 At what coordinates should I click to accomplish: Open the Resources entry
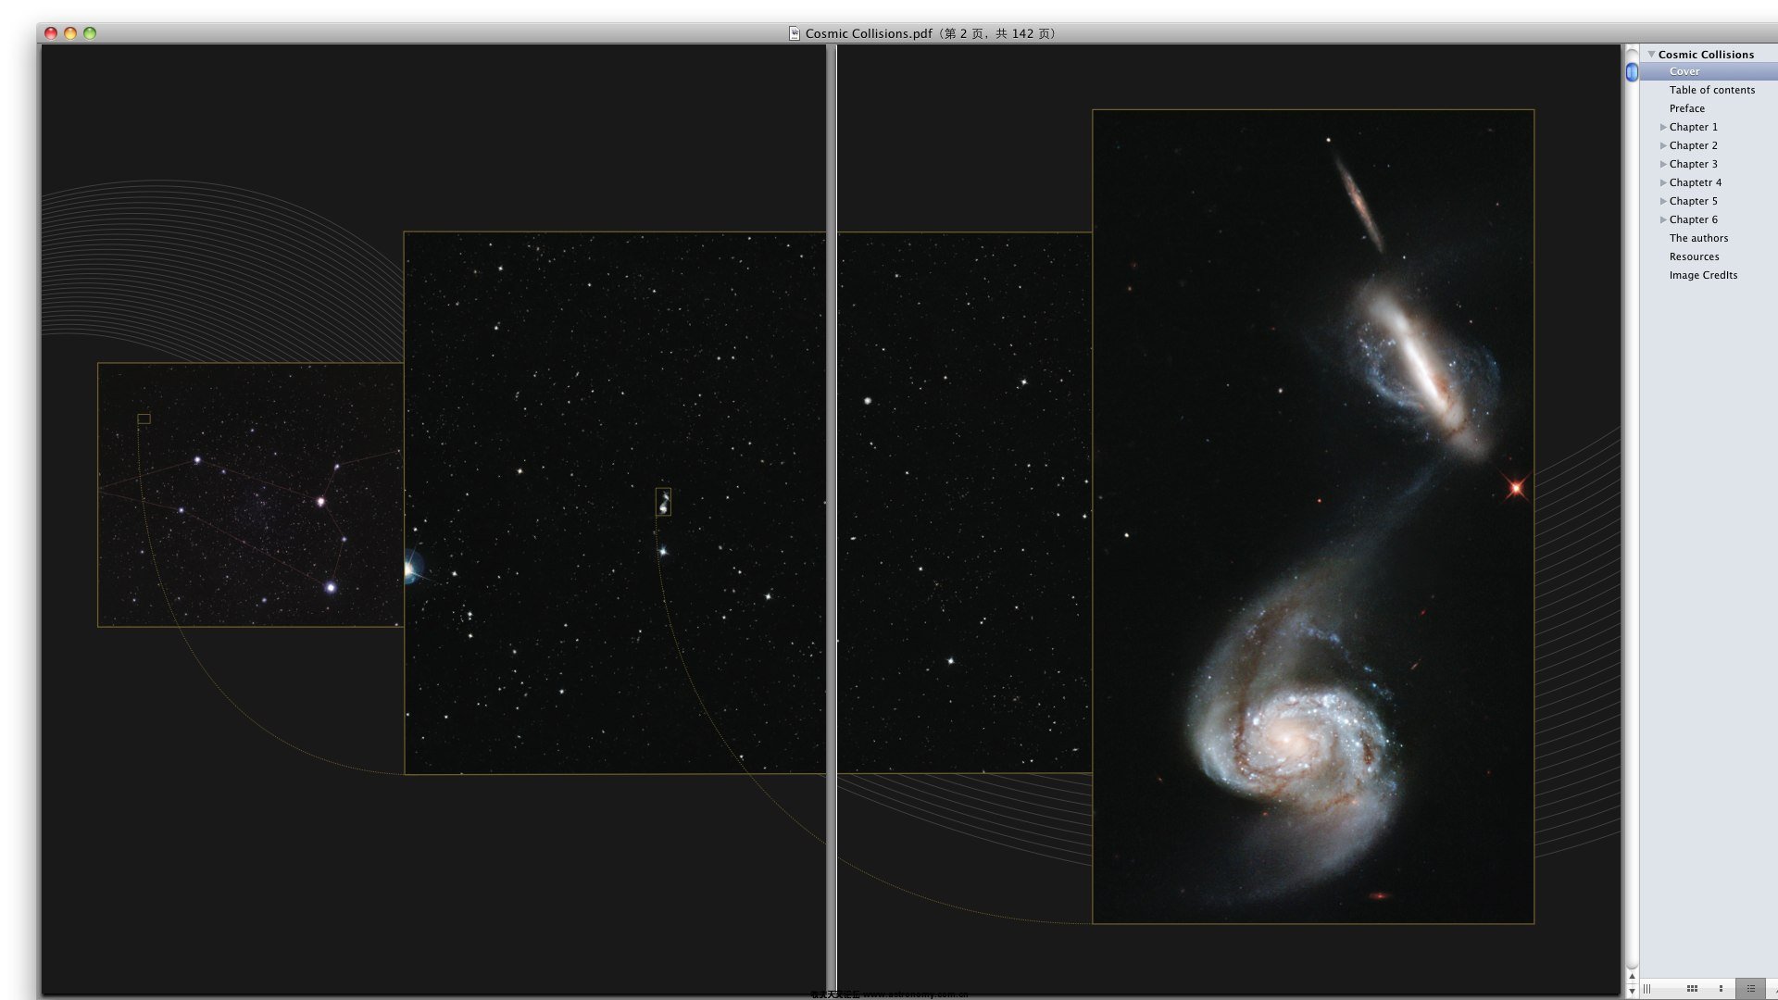tap(1694, 256)
